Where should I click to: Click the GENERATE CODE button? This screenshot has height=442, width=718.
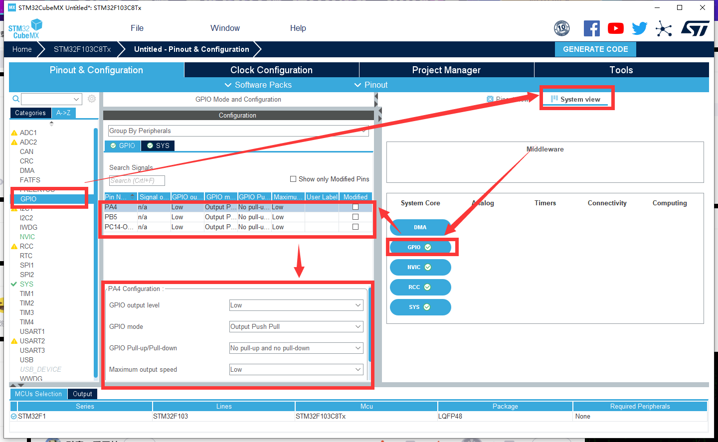pyautogui.click(x=595, y=49)
